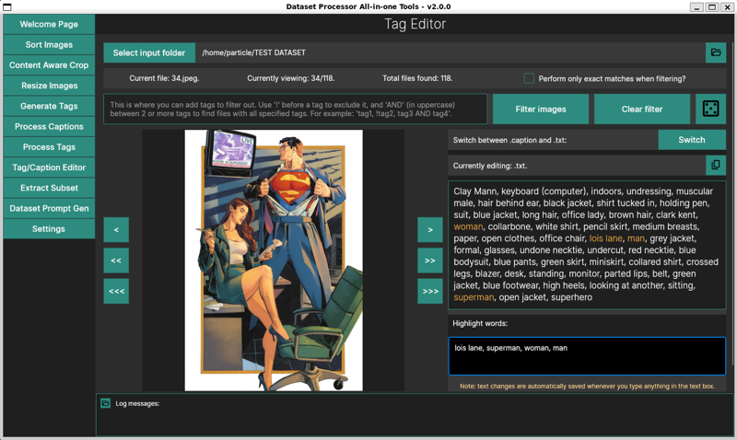
Task: Click the 'Currently editing: .txt.' label
Action: (x=490, y=166)
